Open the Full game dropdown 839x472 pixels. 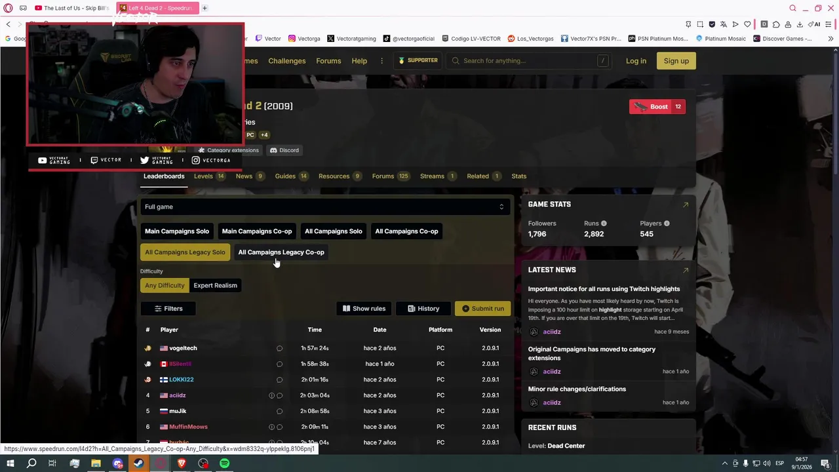click(x=324, y=206)
